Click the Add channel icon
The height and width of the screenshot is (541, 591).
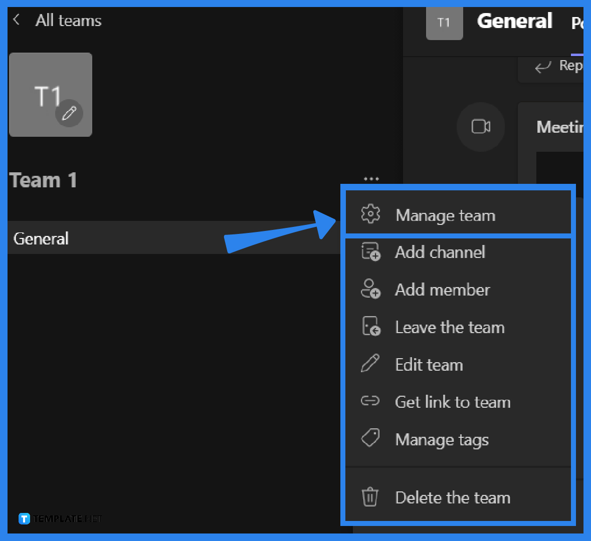pos(370,252)
